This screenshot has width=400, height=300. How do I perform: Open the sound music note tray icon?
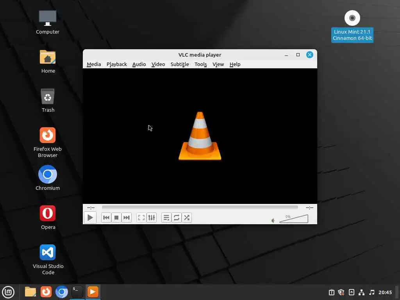pos(372,292)
